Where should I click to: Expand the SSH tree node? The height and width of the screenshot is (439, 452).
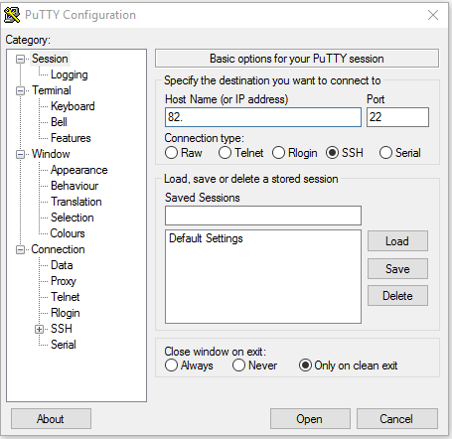coord(39,329)
